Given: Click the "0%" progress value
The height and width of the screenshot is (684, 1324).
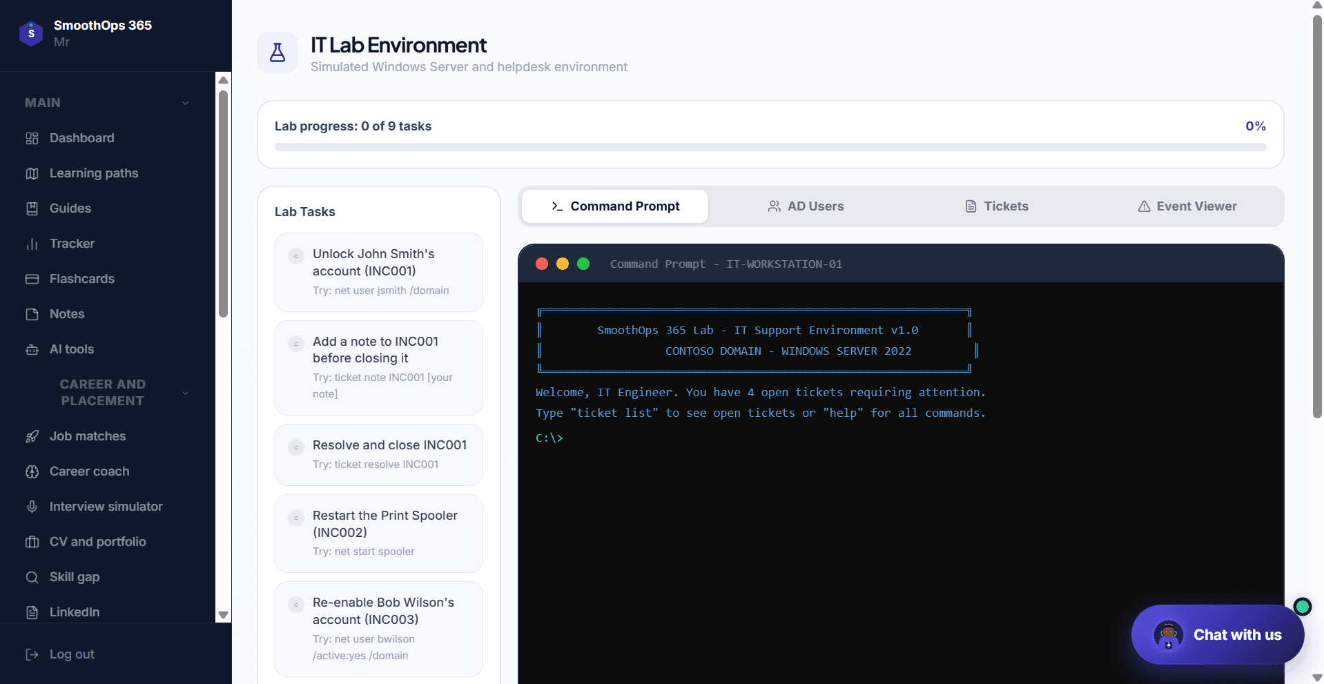Looking at the screenshot, I should [1256, 126].
